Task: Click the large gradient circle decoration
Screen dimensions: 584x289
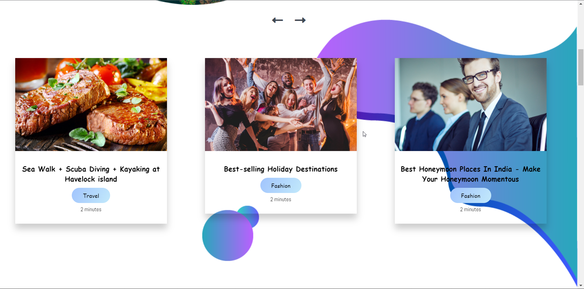Action: pyautogui.click(x=228, y=236)
